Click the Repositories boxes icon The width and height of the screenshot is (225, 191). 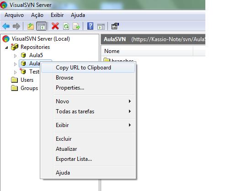pyautogui.click(x=15, y=47)
